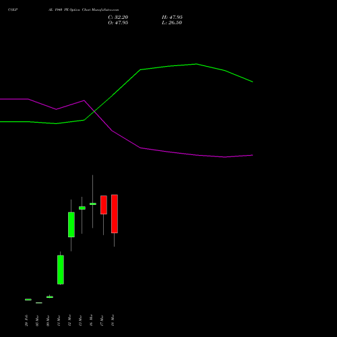Click the close price value C: 32.20
337x337 pixels.
(118, 18)
